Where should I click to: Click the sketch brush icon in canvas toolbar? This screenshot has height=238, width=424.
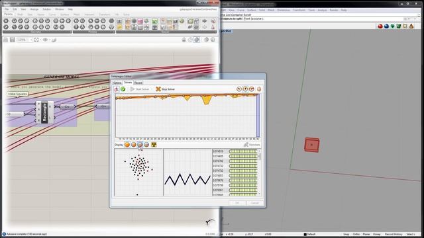pos(54,40)
